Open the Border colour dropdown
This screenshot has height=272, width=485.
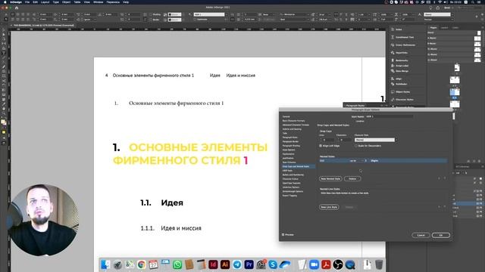(175, 20)
